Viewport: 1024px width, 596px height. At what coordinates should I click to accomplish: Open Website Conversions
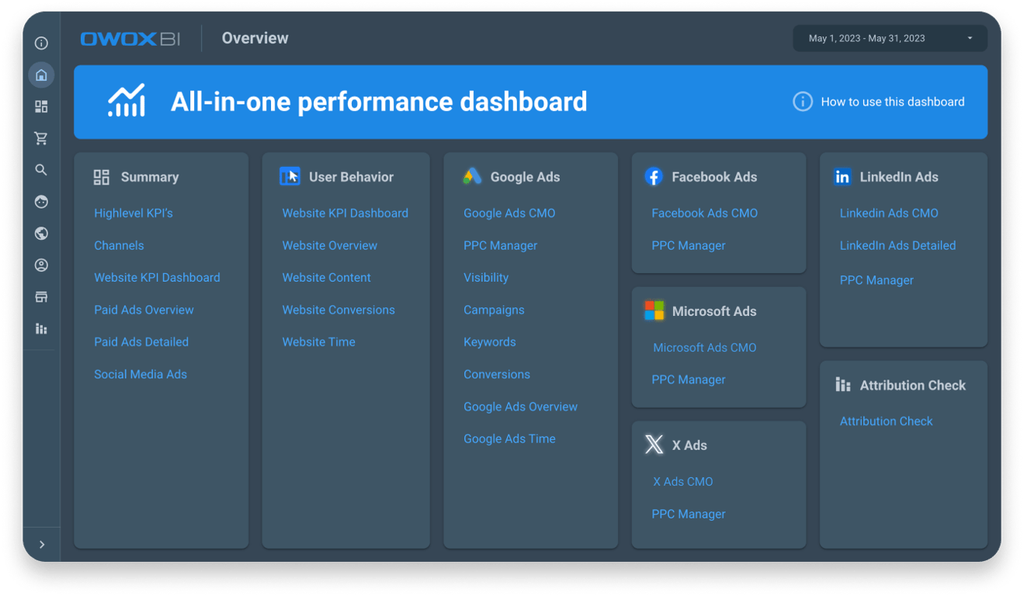(338, 310)
